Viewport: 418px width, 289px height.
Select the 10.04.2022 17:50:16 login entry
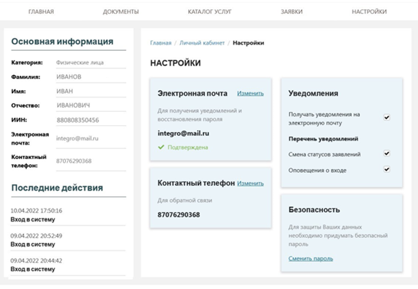pyautogui.click(x=36, y=215)
